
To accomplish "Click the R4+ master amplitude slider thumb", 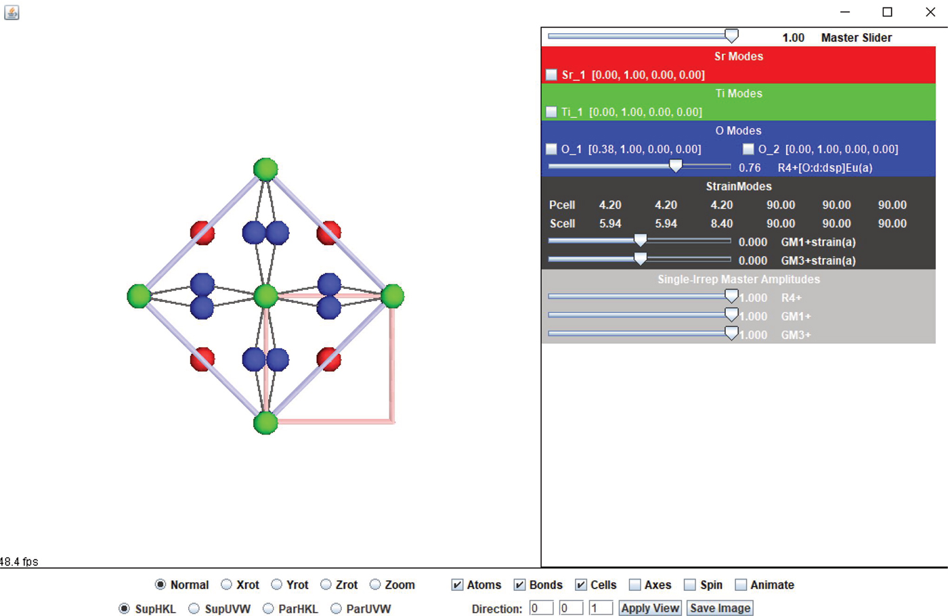I will 731,296.
